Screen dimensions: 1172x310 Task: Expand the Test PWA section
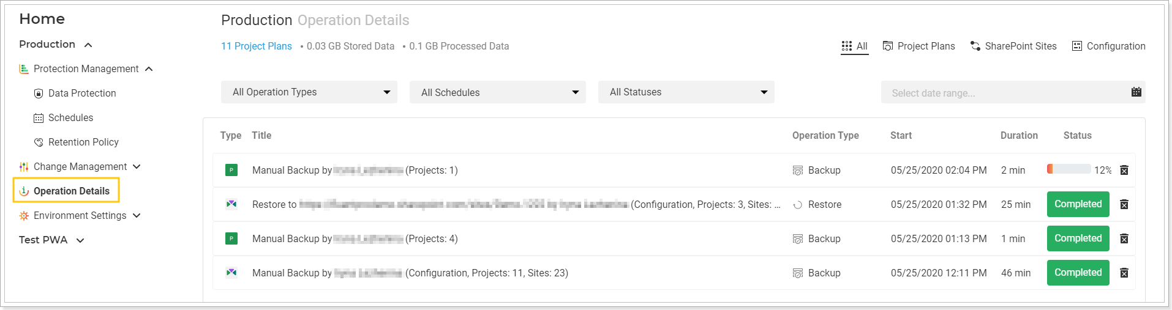(x=80, y=240)
